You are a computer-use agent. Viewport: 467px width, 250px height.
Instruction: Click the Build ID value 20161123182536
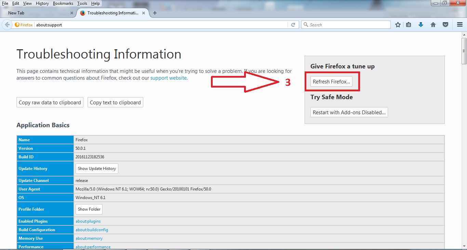pyautogui.click(x=90, y=157)
